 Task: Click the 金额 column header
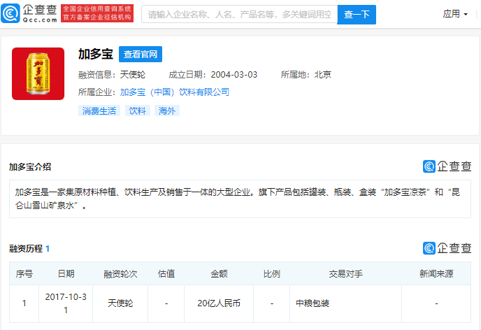[x=219, y=273]
